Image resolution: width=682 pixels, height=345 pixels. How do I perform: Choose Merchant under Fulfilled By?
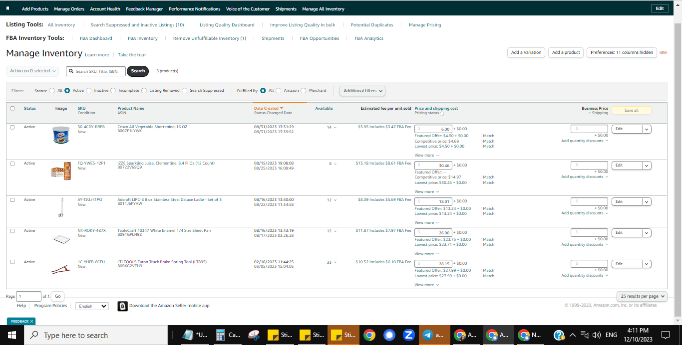304,91
